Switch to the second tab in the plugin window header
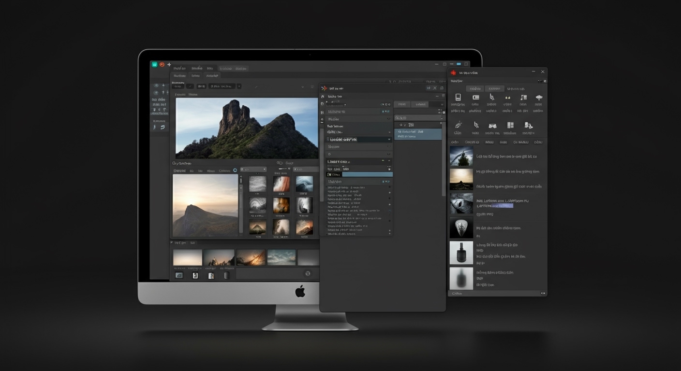This screenshot has width=681, height=371. tap(495, 89)
